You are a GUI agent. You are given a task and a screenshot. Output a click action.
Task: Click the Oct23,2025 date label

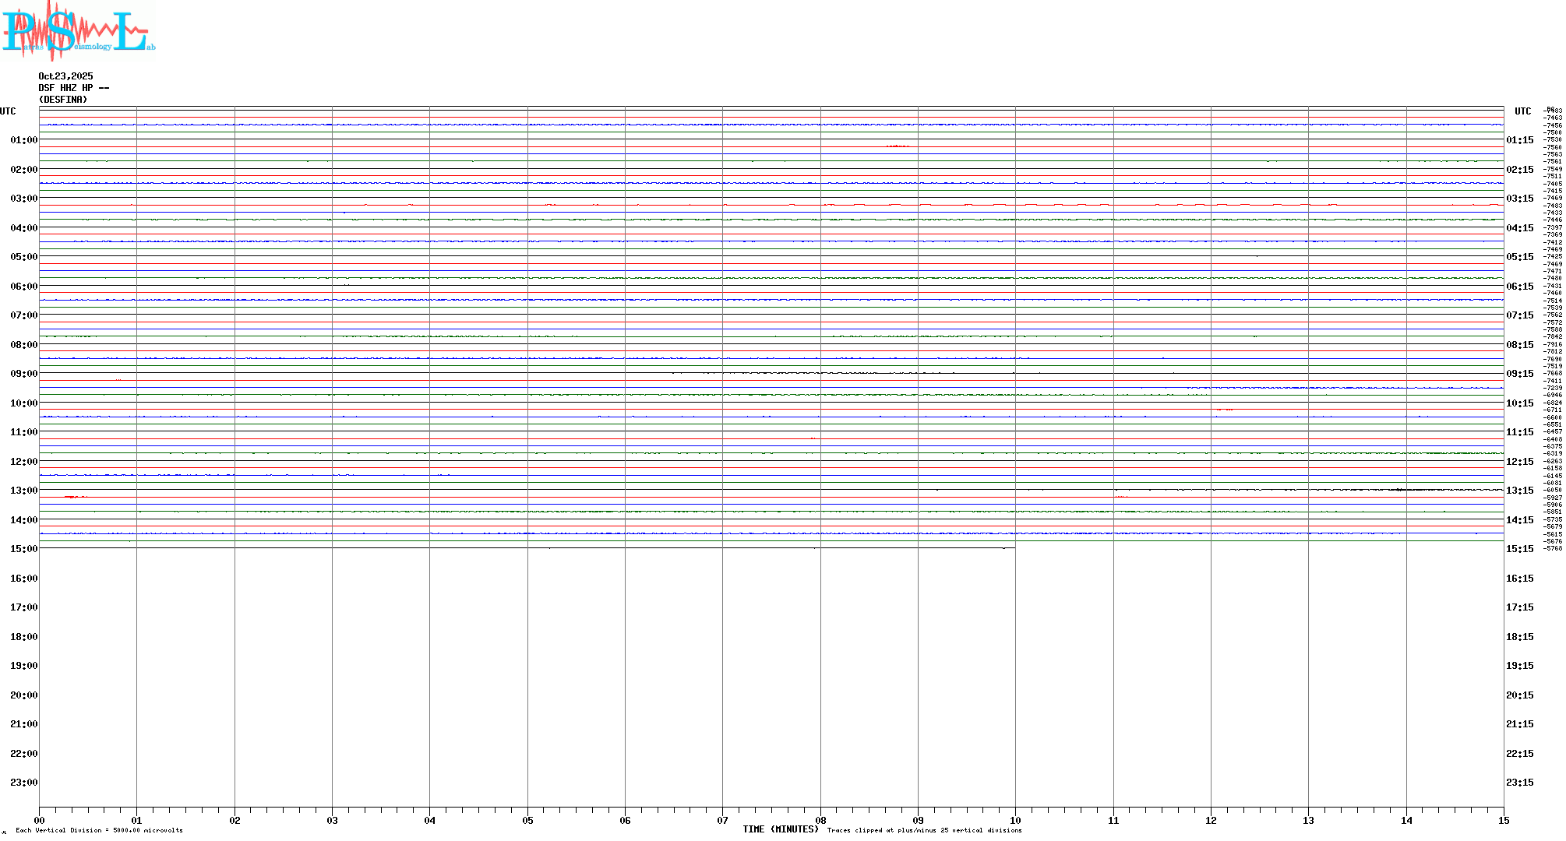click(x=65, y=76)
